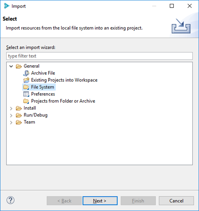Click the Existing Projects into Workspace icon

pos(26,80)
